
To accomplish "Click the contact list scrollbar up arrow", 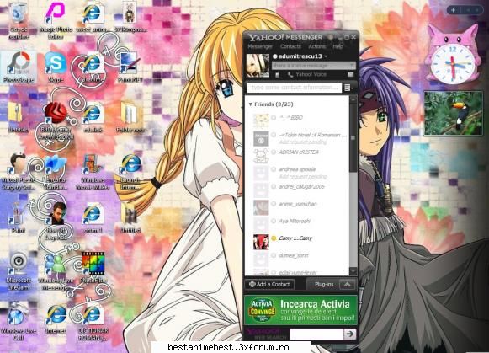I will [353, 99].
